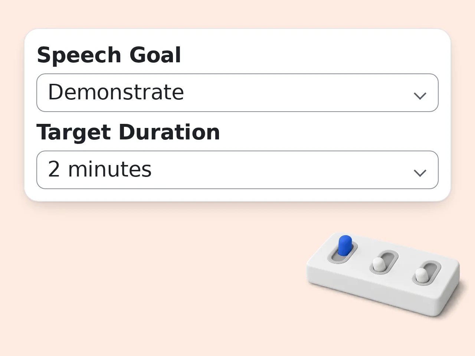Click the Target Duration label

(x=128, y=132)
